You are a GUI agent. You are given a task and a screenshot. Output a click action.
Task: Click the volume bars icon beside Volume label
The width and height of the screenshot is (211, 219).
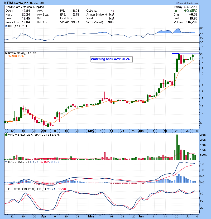(x=6, y=135)
